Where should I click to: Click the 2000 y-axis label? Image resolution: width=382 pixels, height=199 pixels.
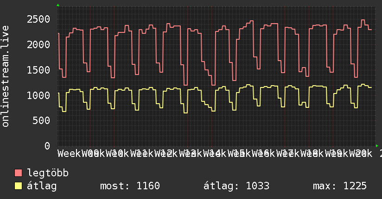38,44
